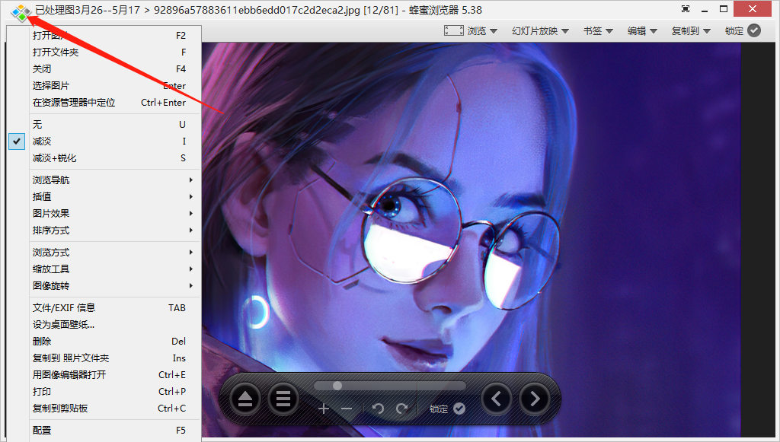Select 设为桌面壁纸... menu entry
The height and width of the screenshot is (442, 780).
(x=64, y=325)
